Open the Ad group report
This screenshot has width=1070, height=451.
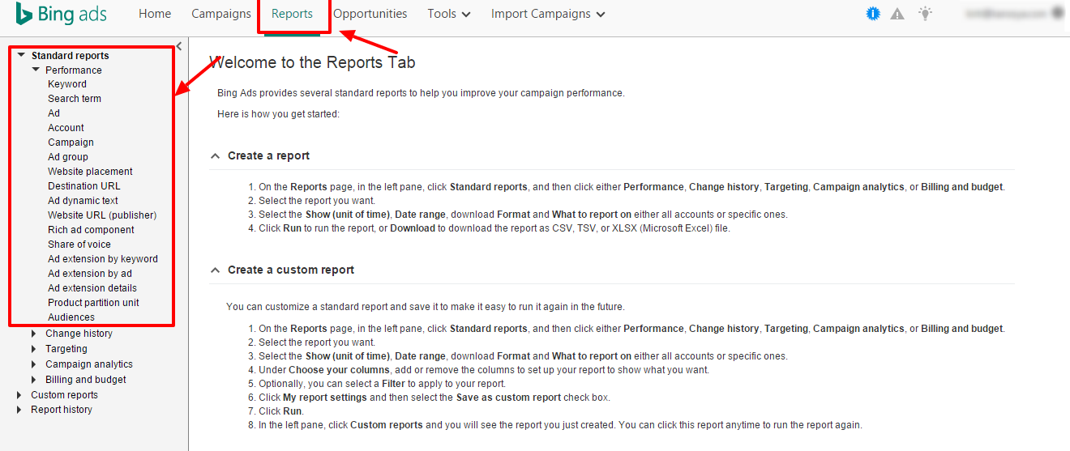pos(68,157)
